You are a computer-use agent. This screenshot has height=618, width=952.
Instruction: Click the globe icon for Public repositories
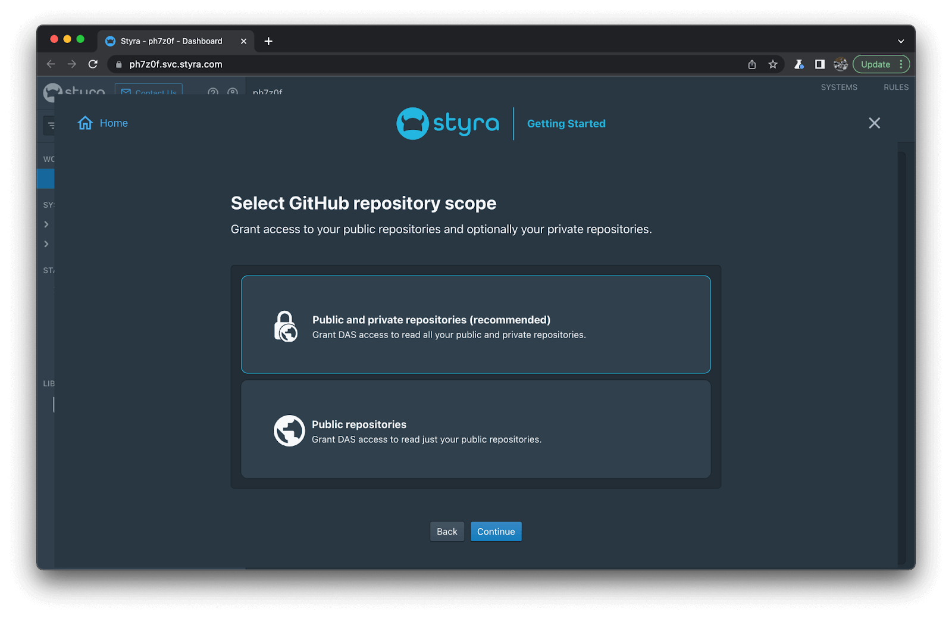tap(289, 430)
